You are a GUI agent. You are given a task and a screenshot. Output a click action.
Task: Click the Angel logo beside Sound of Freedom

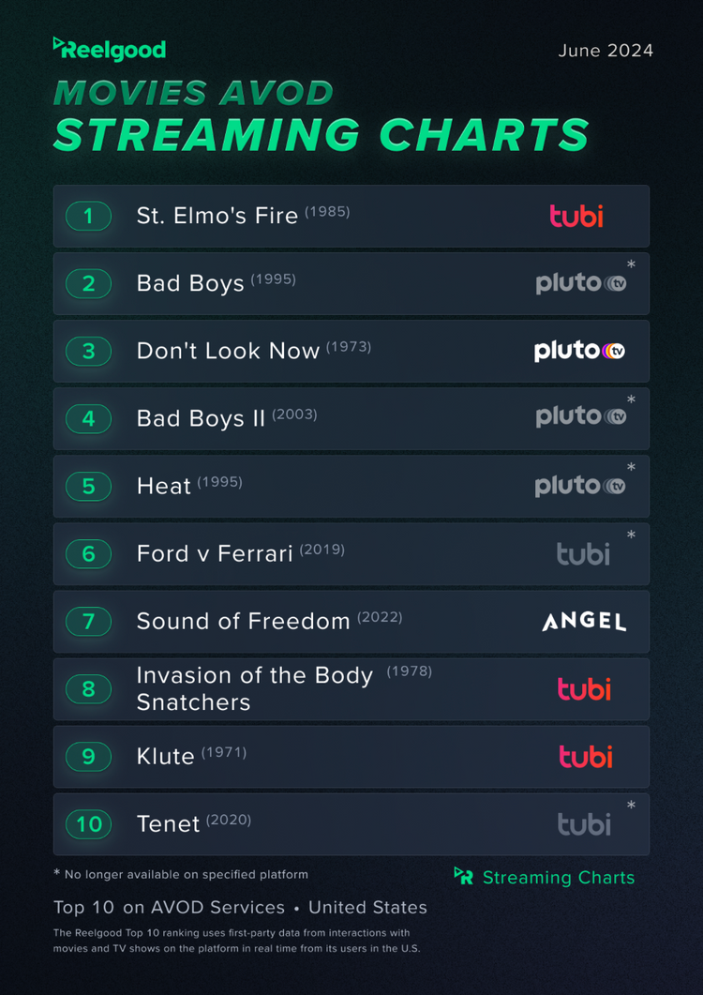tap(584, 621)
